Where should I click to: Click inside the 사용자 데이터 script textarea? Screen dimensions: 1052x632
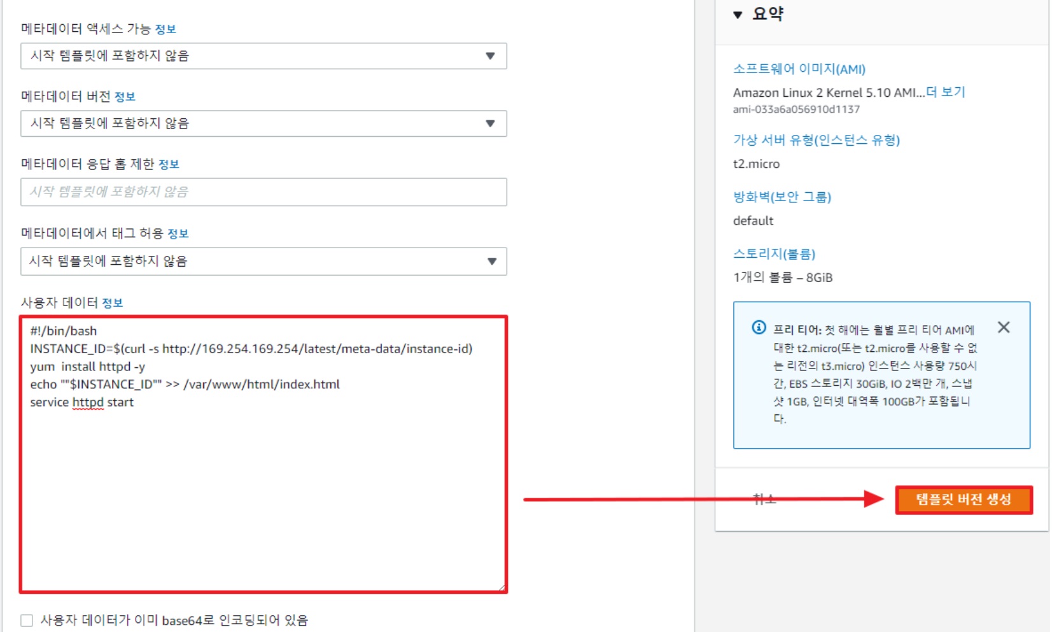(x=263, y=454)
